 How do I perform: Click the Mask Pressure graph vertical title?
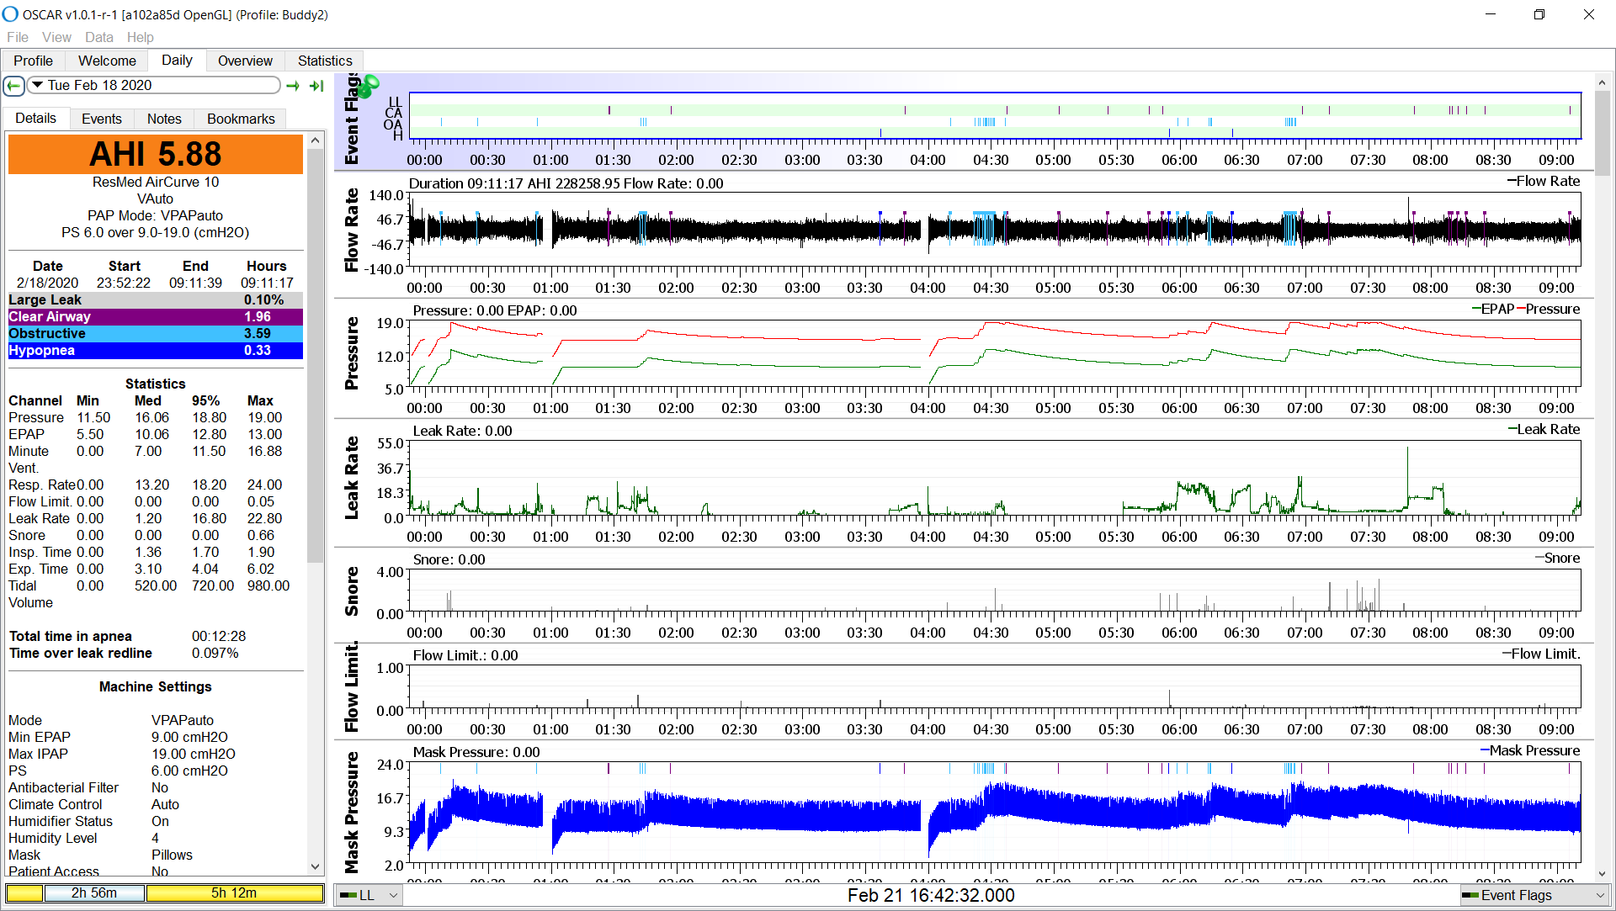coord(352,813)
